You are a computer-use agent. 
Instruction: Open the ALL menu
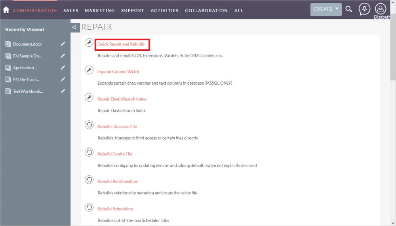click(x=239, y=11)
